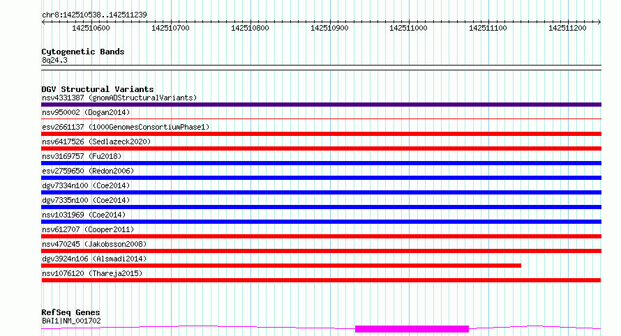Click ruler position 142511000
This screenshot has height=336, width=621.
coord(409,28)
